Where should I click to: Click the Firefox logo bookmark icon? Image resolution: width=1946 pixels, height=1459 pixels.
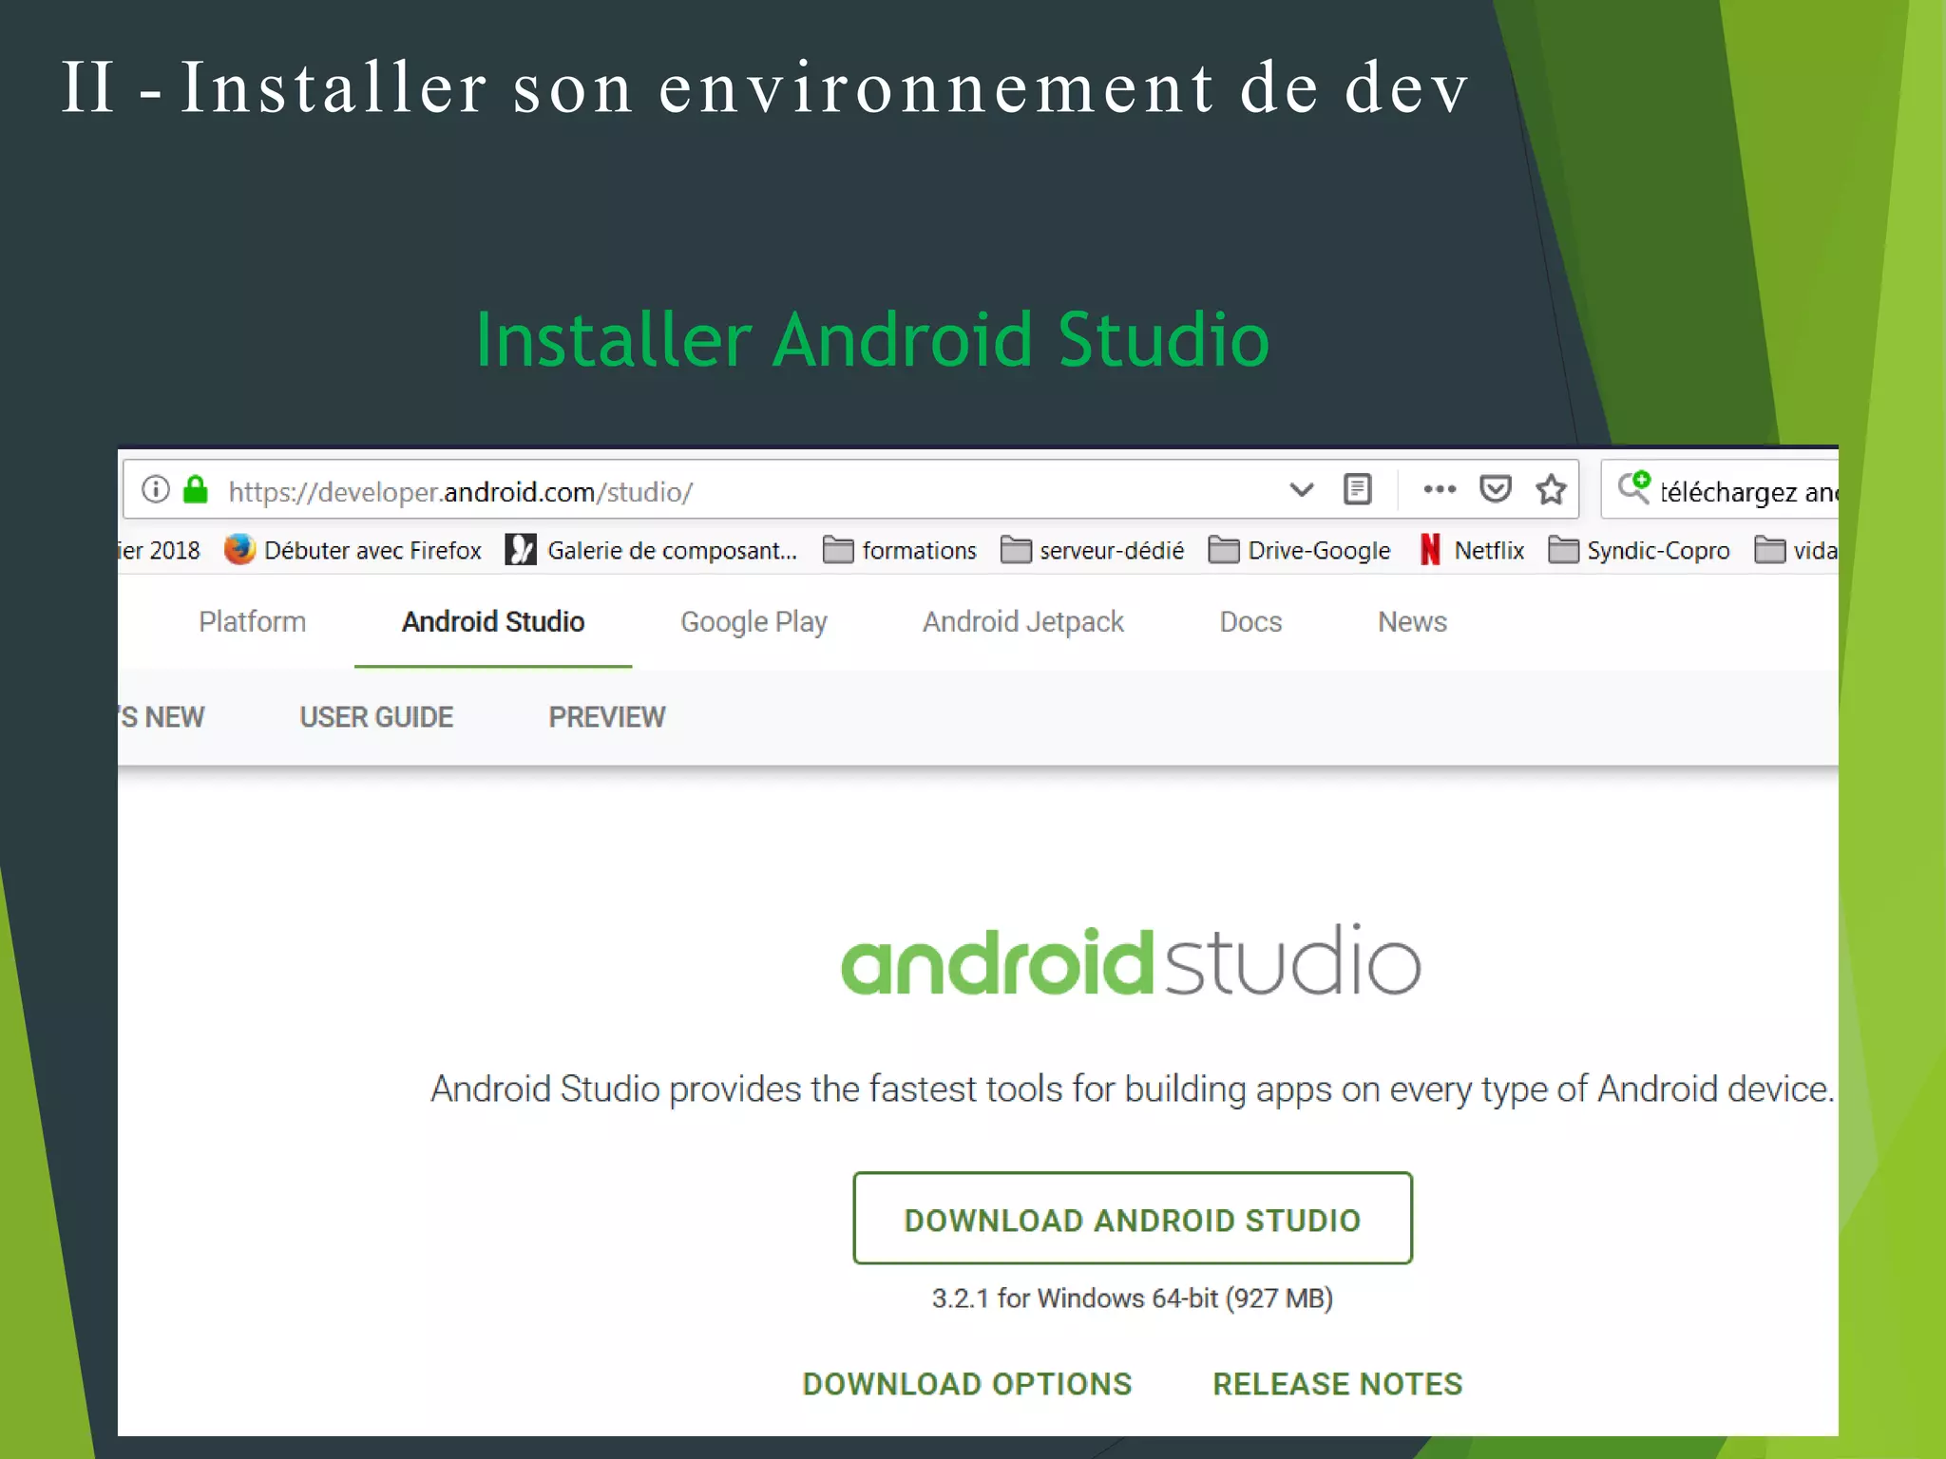239,550
